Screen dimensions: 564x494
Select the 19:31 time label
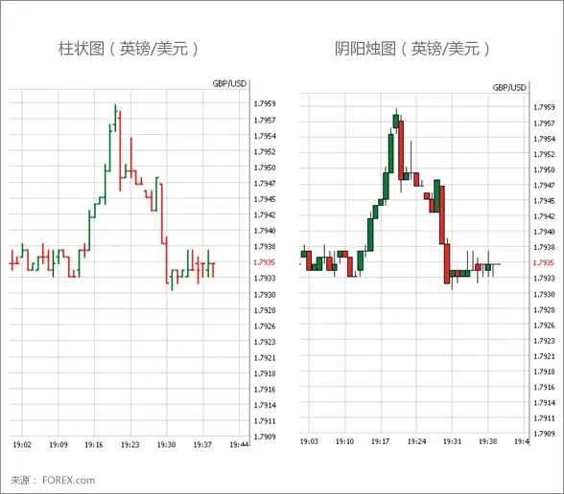point(452,441)
